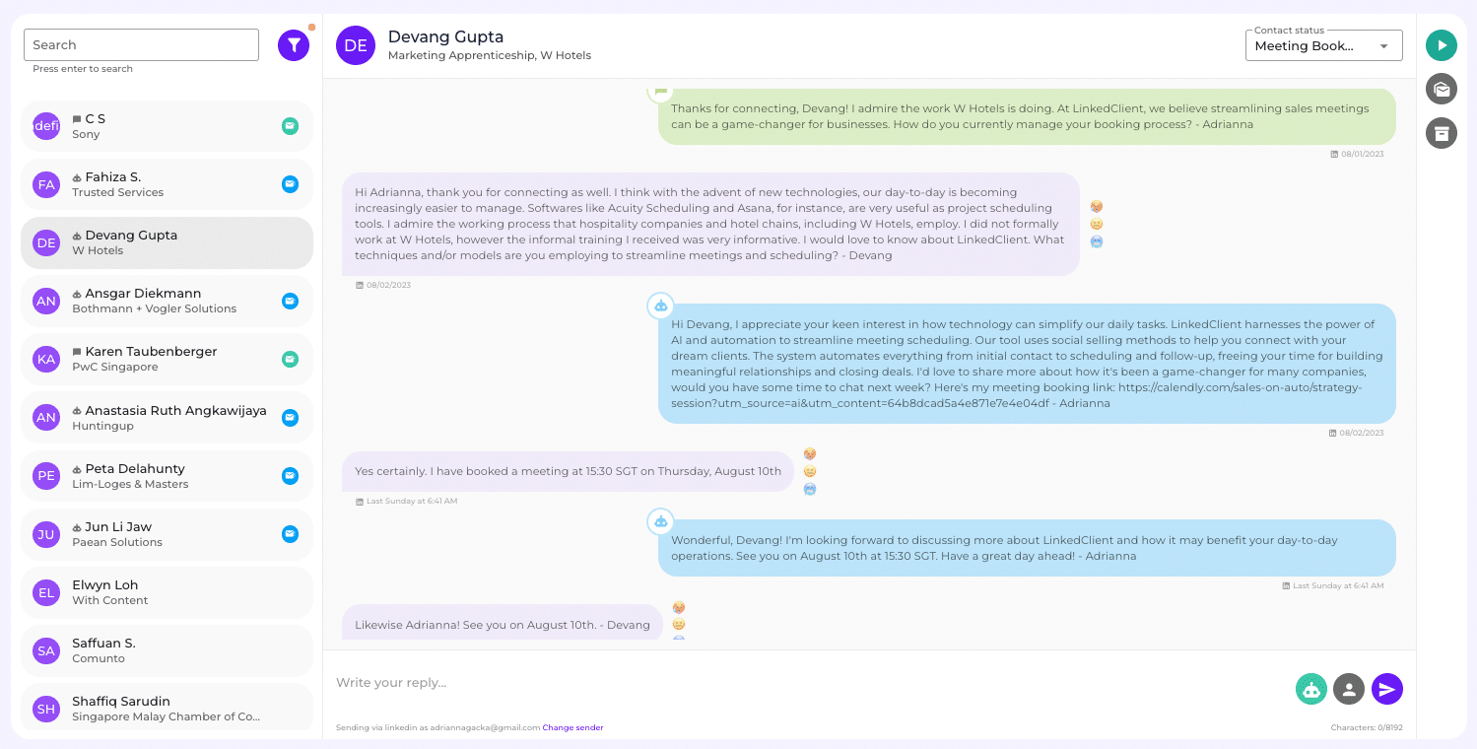The height and width of the screenshot is (749, 1477).
Task: Click the gray person icon near reply box
Action: coord(1349,689)
